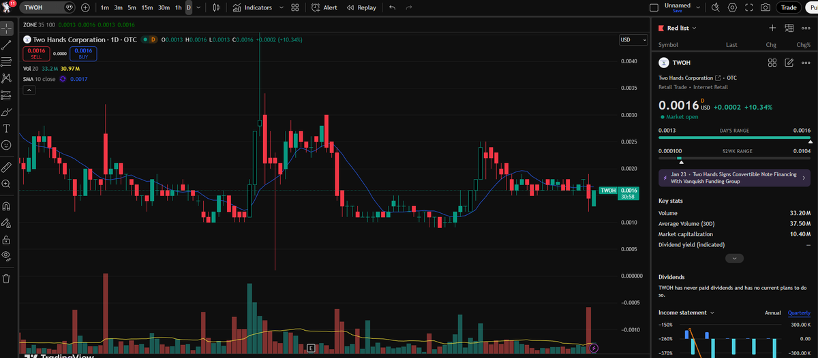Viewport: 818px width, 358px height.
Task: Open the emoji icons tool
Action: point(6,145)
